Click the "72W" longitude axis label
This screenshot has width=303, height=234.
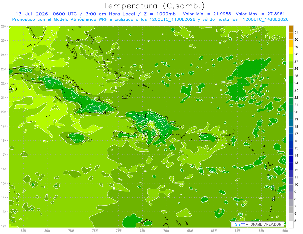[x=142, y=230]
